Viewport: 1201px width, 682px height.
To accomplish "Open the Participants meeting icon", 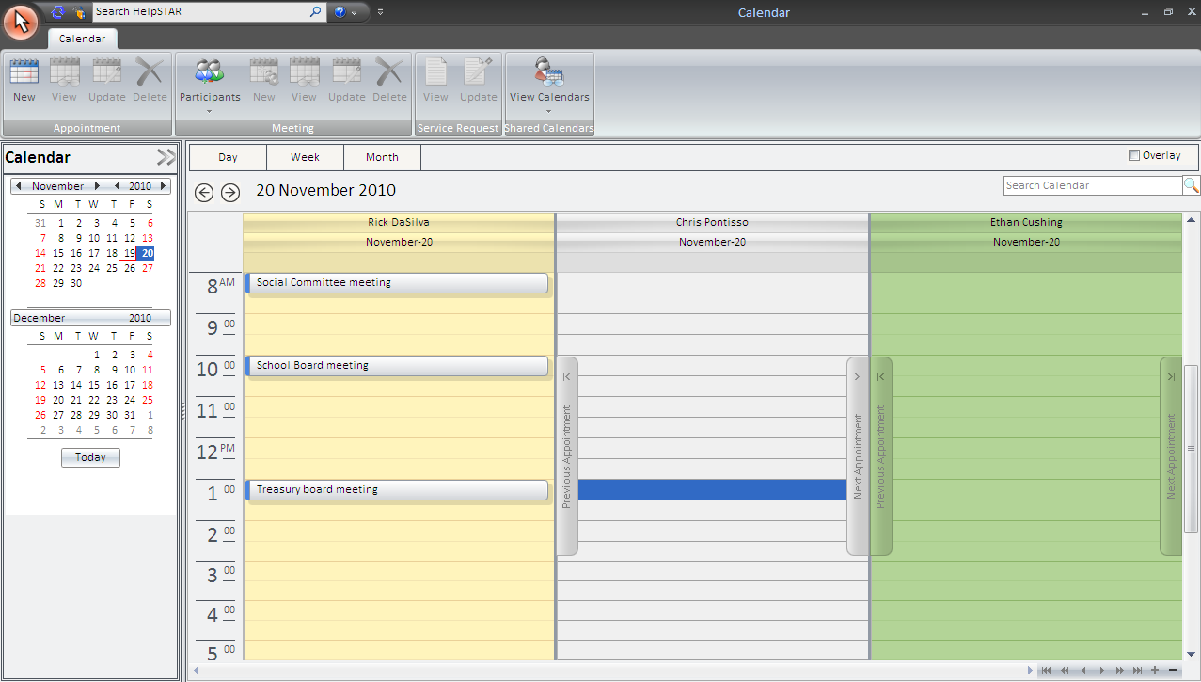I will pyautogui.click(x=209, y=75).
